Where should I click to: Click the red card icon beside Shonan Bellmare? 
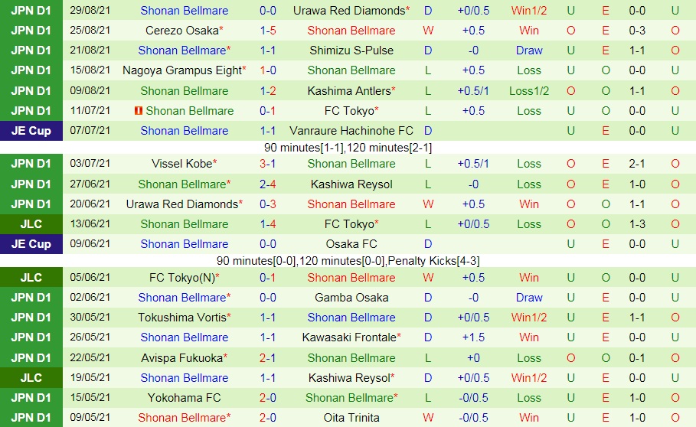[x=139, y=111]
